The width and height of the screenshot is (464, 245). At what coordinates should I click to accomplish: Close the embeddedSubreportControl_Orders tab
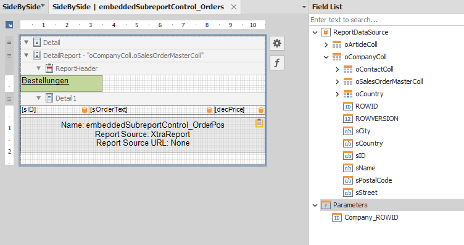coord(234,7)
